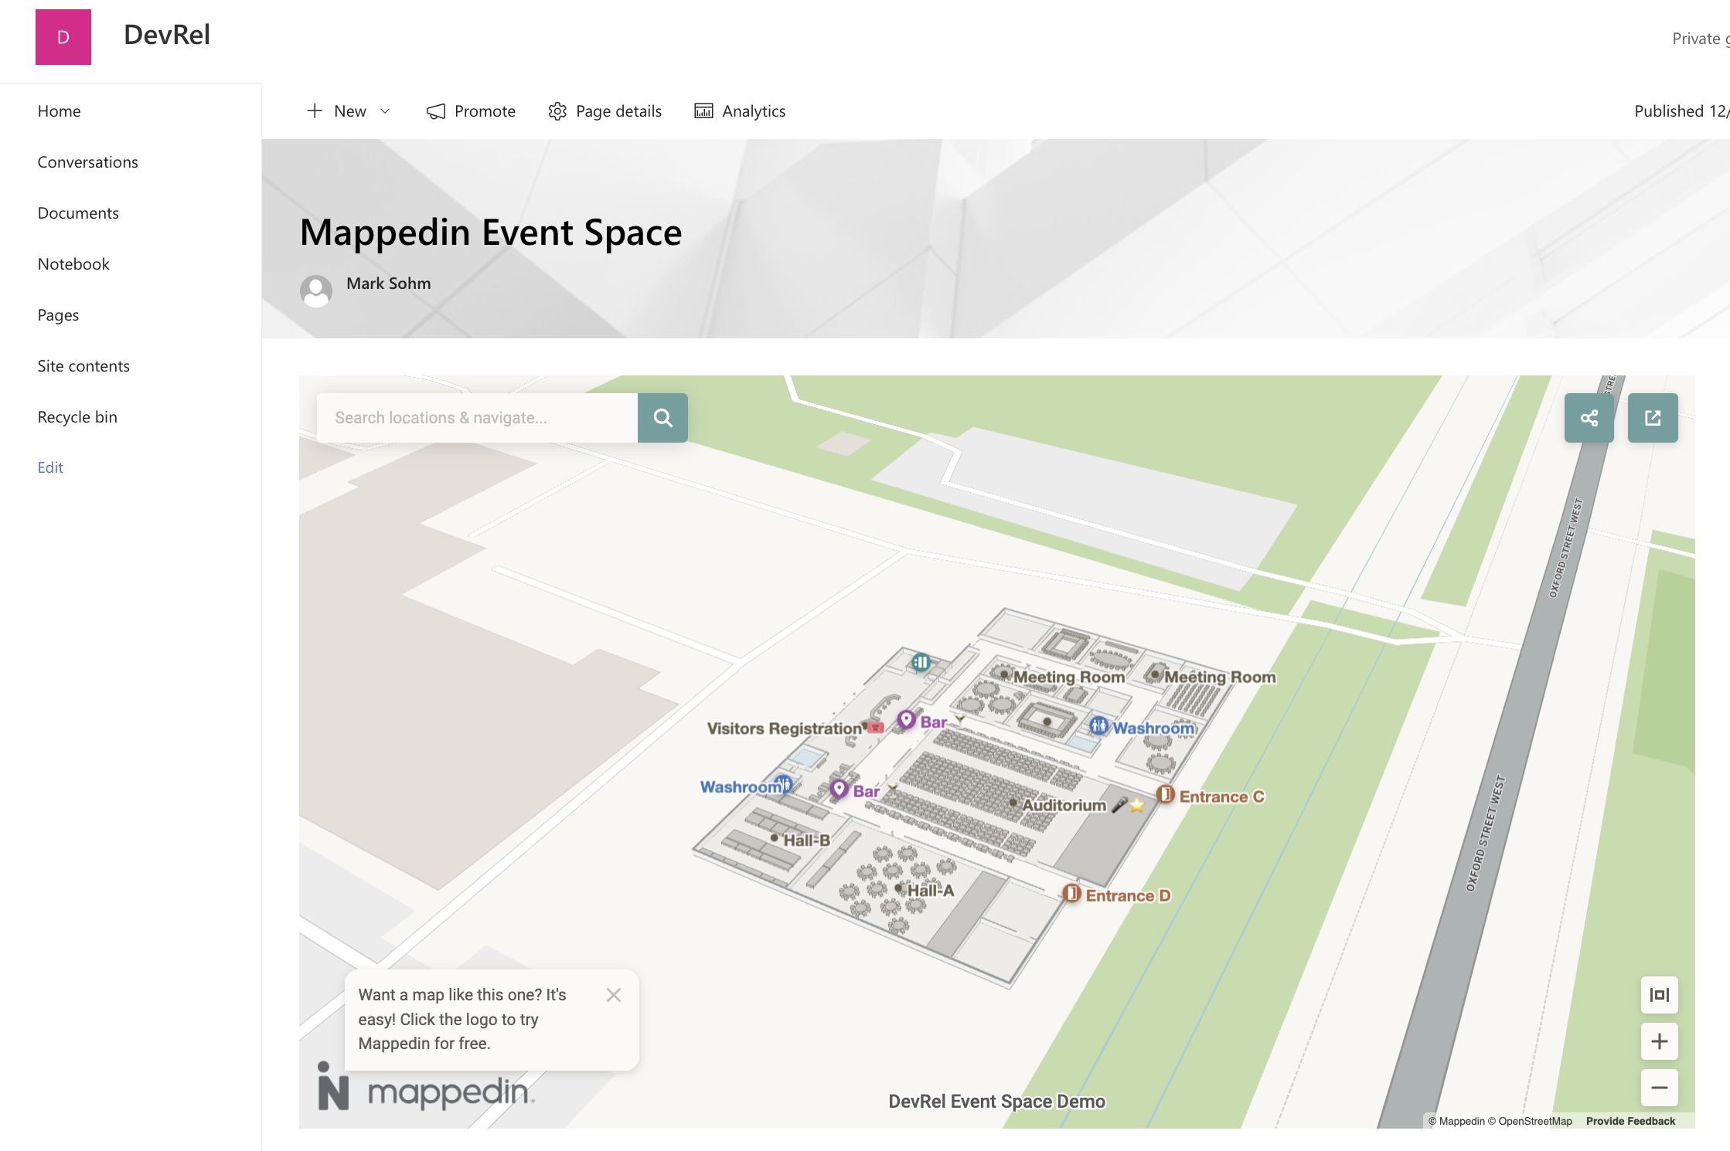Click inside the locations search field
Screen dimensions: 1730x1151
pos(477,417)
